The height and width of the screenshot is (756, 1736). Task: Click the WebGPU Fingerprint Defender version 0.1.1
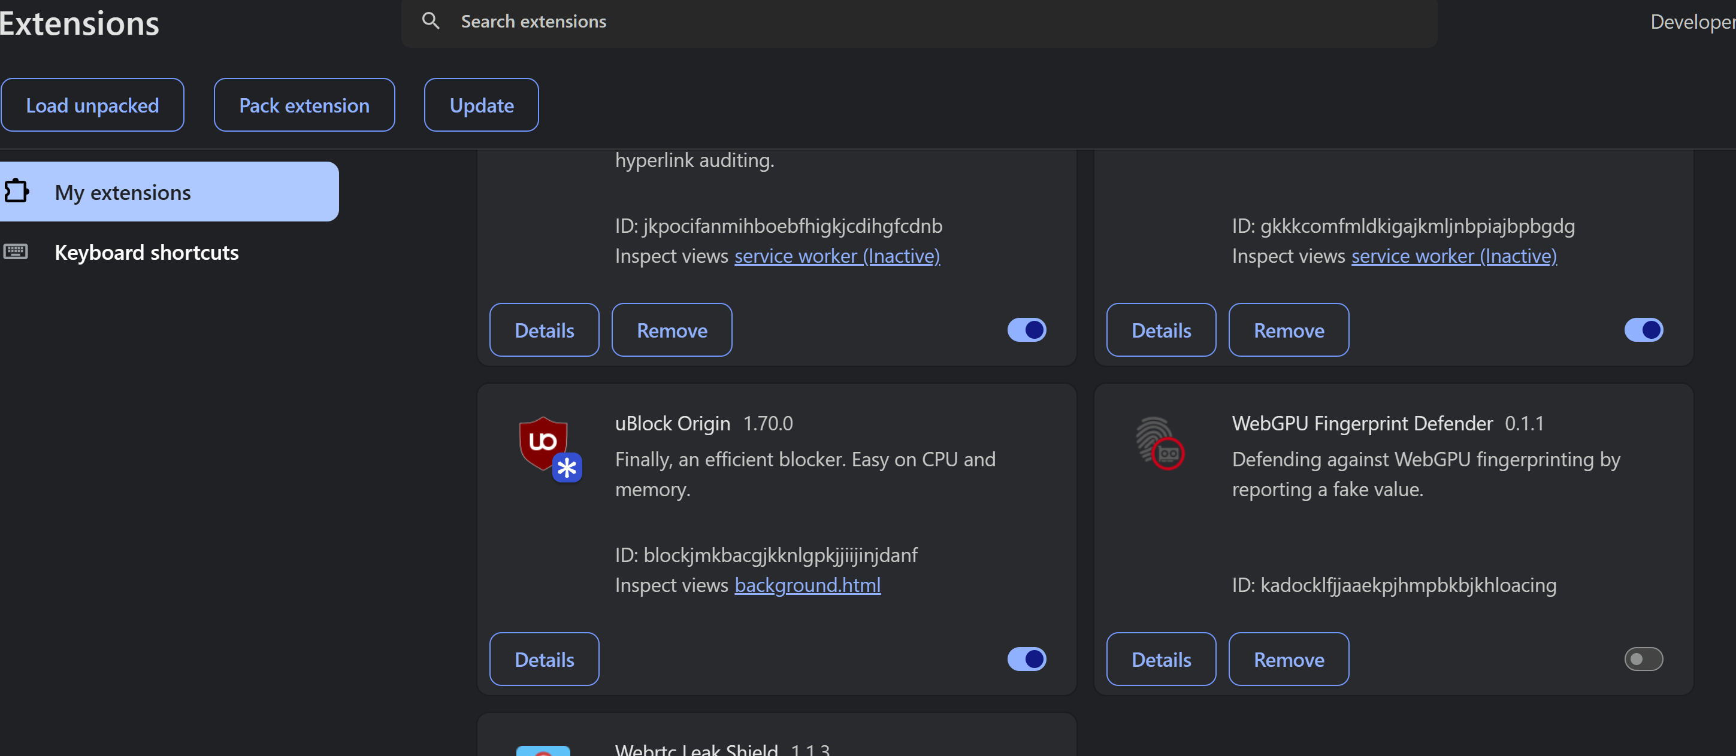[1524, 423]
